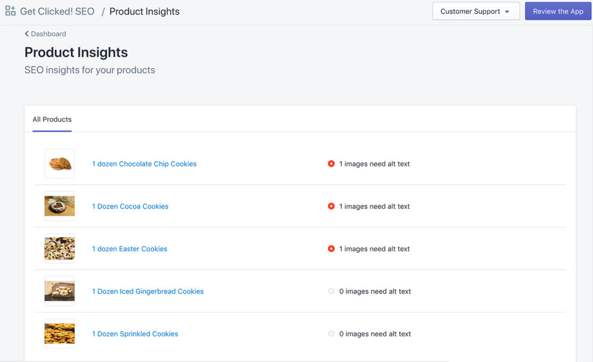Click red alert icon for Cocoa Cookies
The width and height of the screenshot is (593, 362).
click(x=331, y=206)
